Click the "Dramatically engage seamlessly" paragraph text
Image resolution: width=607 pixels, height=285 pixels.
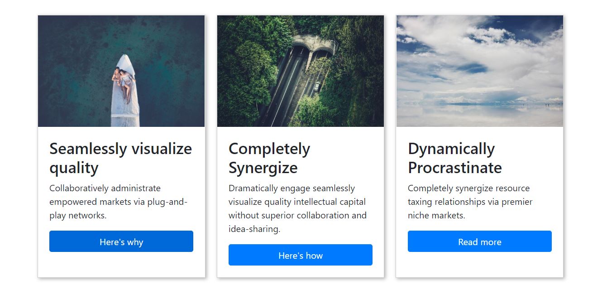pos(297,208)
